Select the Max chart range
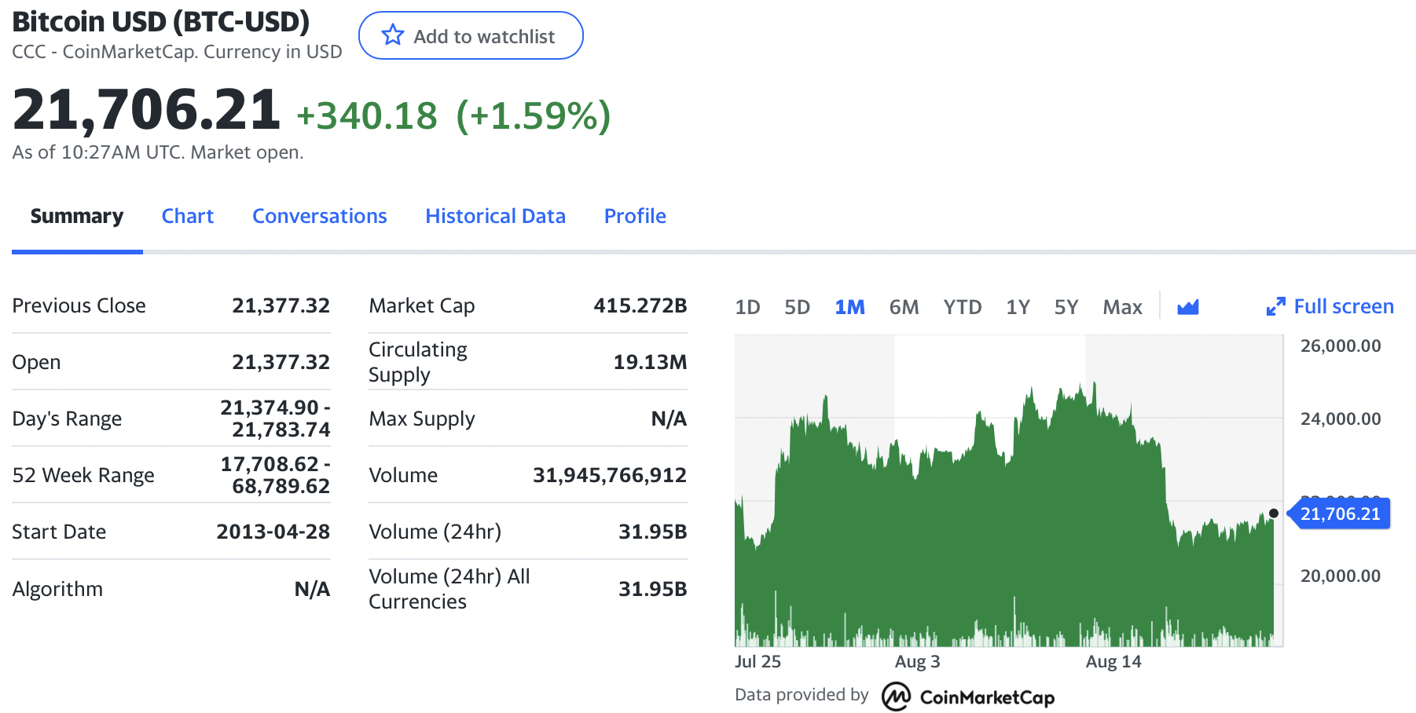This screenshot has height=713, width=1416. point(1122,307)
